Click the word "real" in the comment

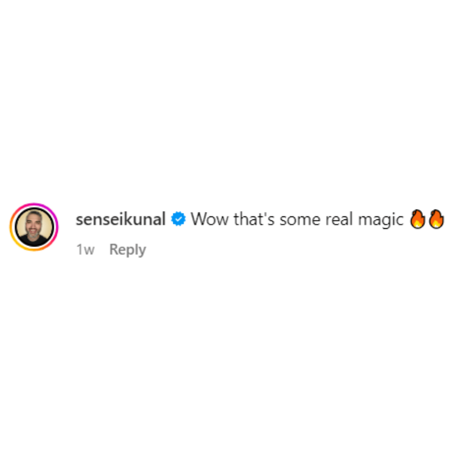(x=339, y=219)
